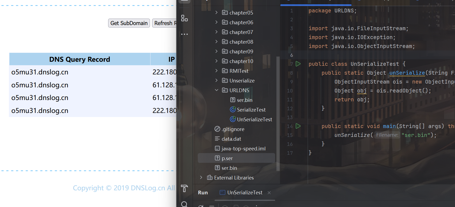
Task: Open the Build hammer tool icon
Action: coord(184,188)
